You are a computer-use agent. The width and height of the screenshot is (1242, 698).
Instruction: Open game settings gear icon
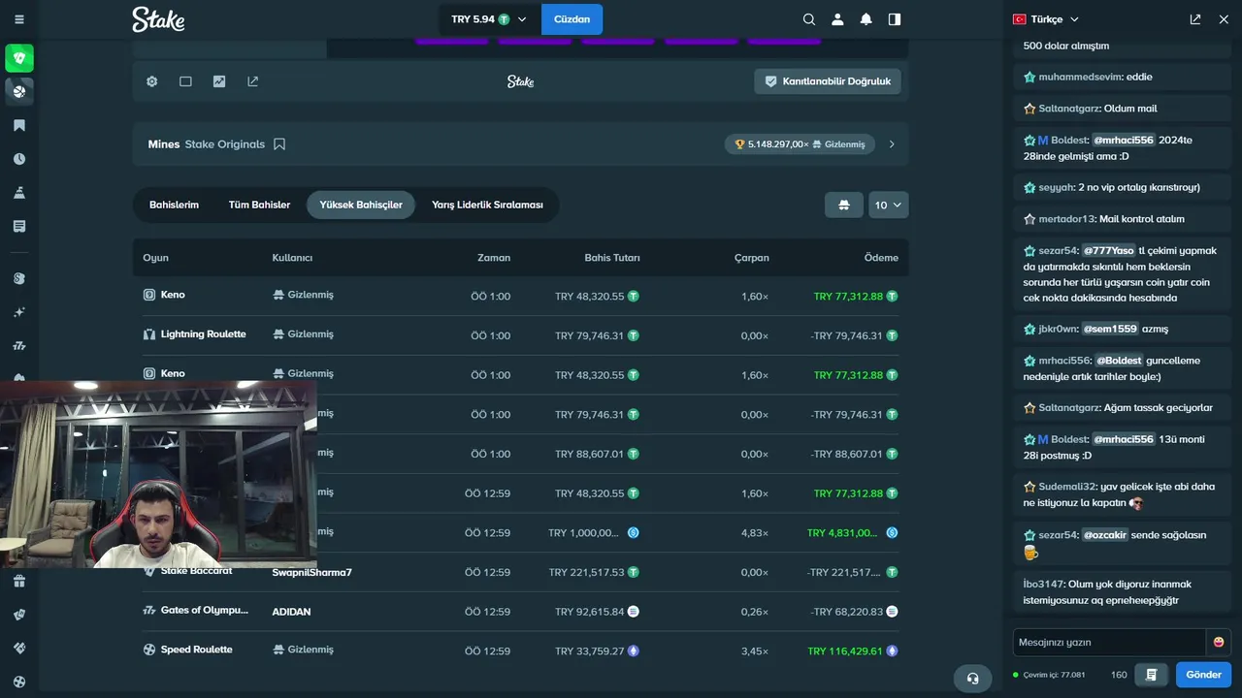point(152,81)
